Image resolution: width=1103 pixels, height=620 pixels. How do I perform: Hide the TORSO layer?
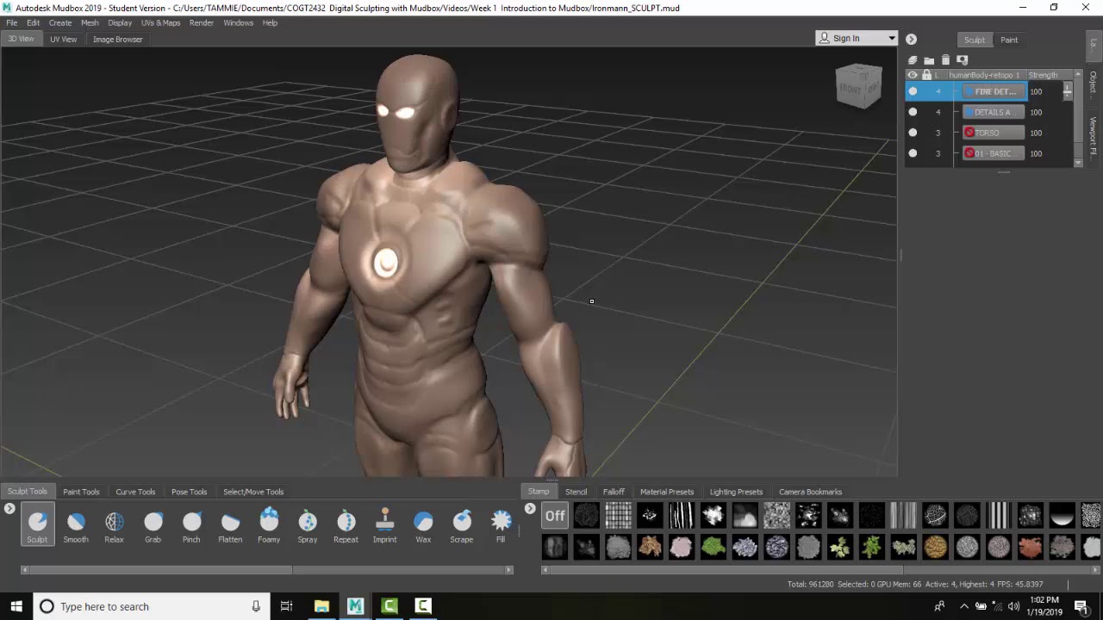(913, 133)
